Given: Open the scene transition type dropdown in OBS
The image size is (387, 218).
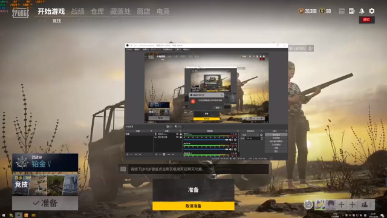Looking at the screenshot, I should click(250, 134).
